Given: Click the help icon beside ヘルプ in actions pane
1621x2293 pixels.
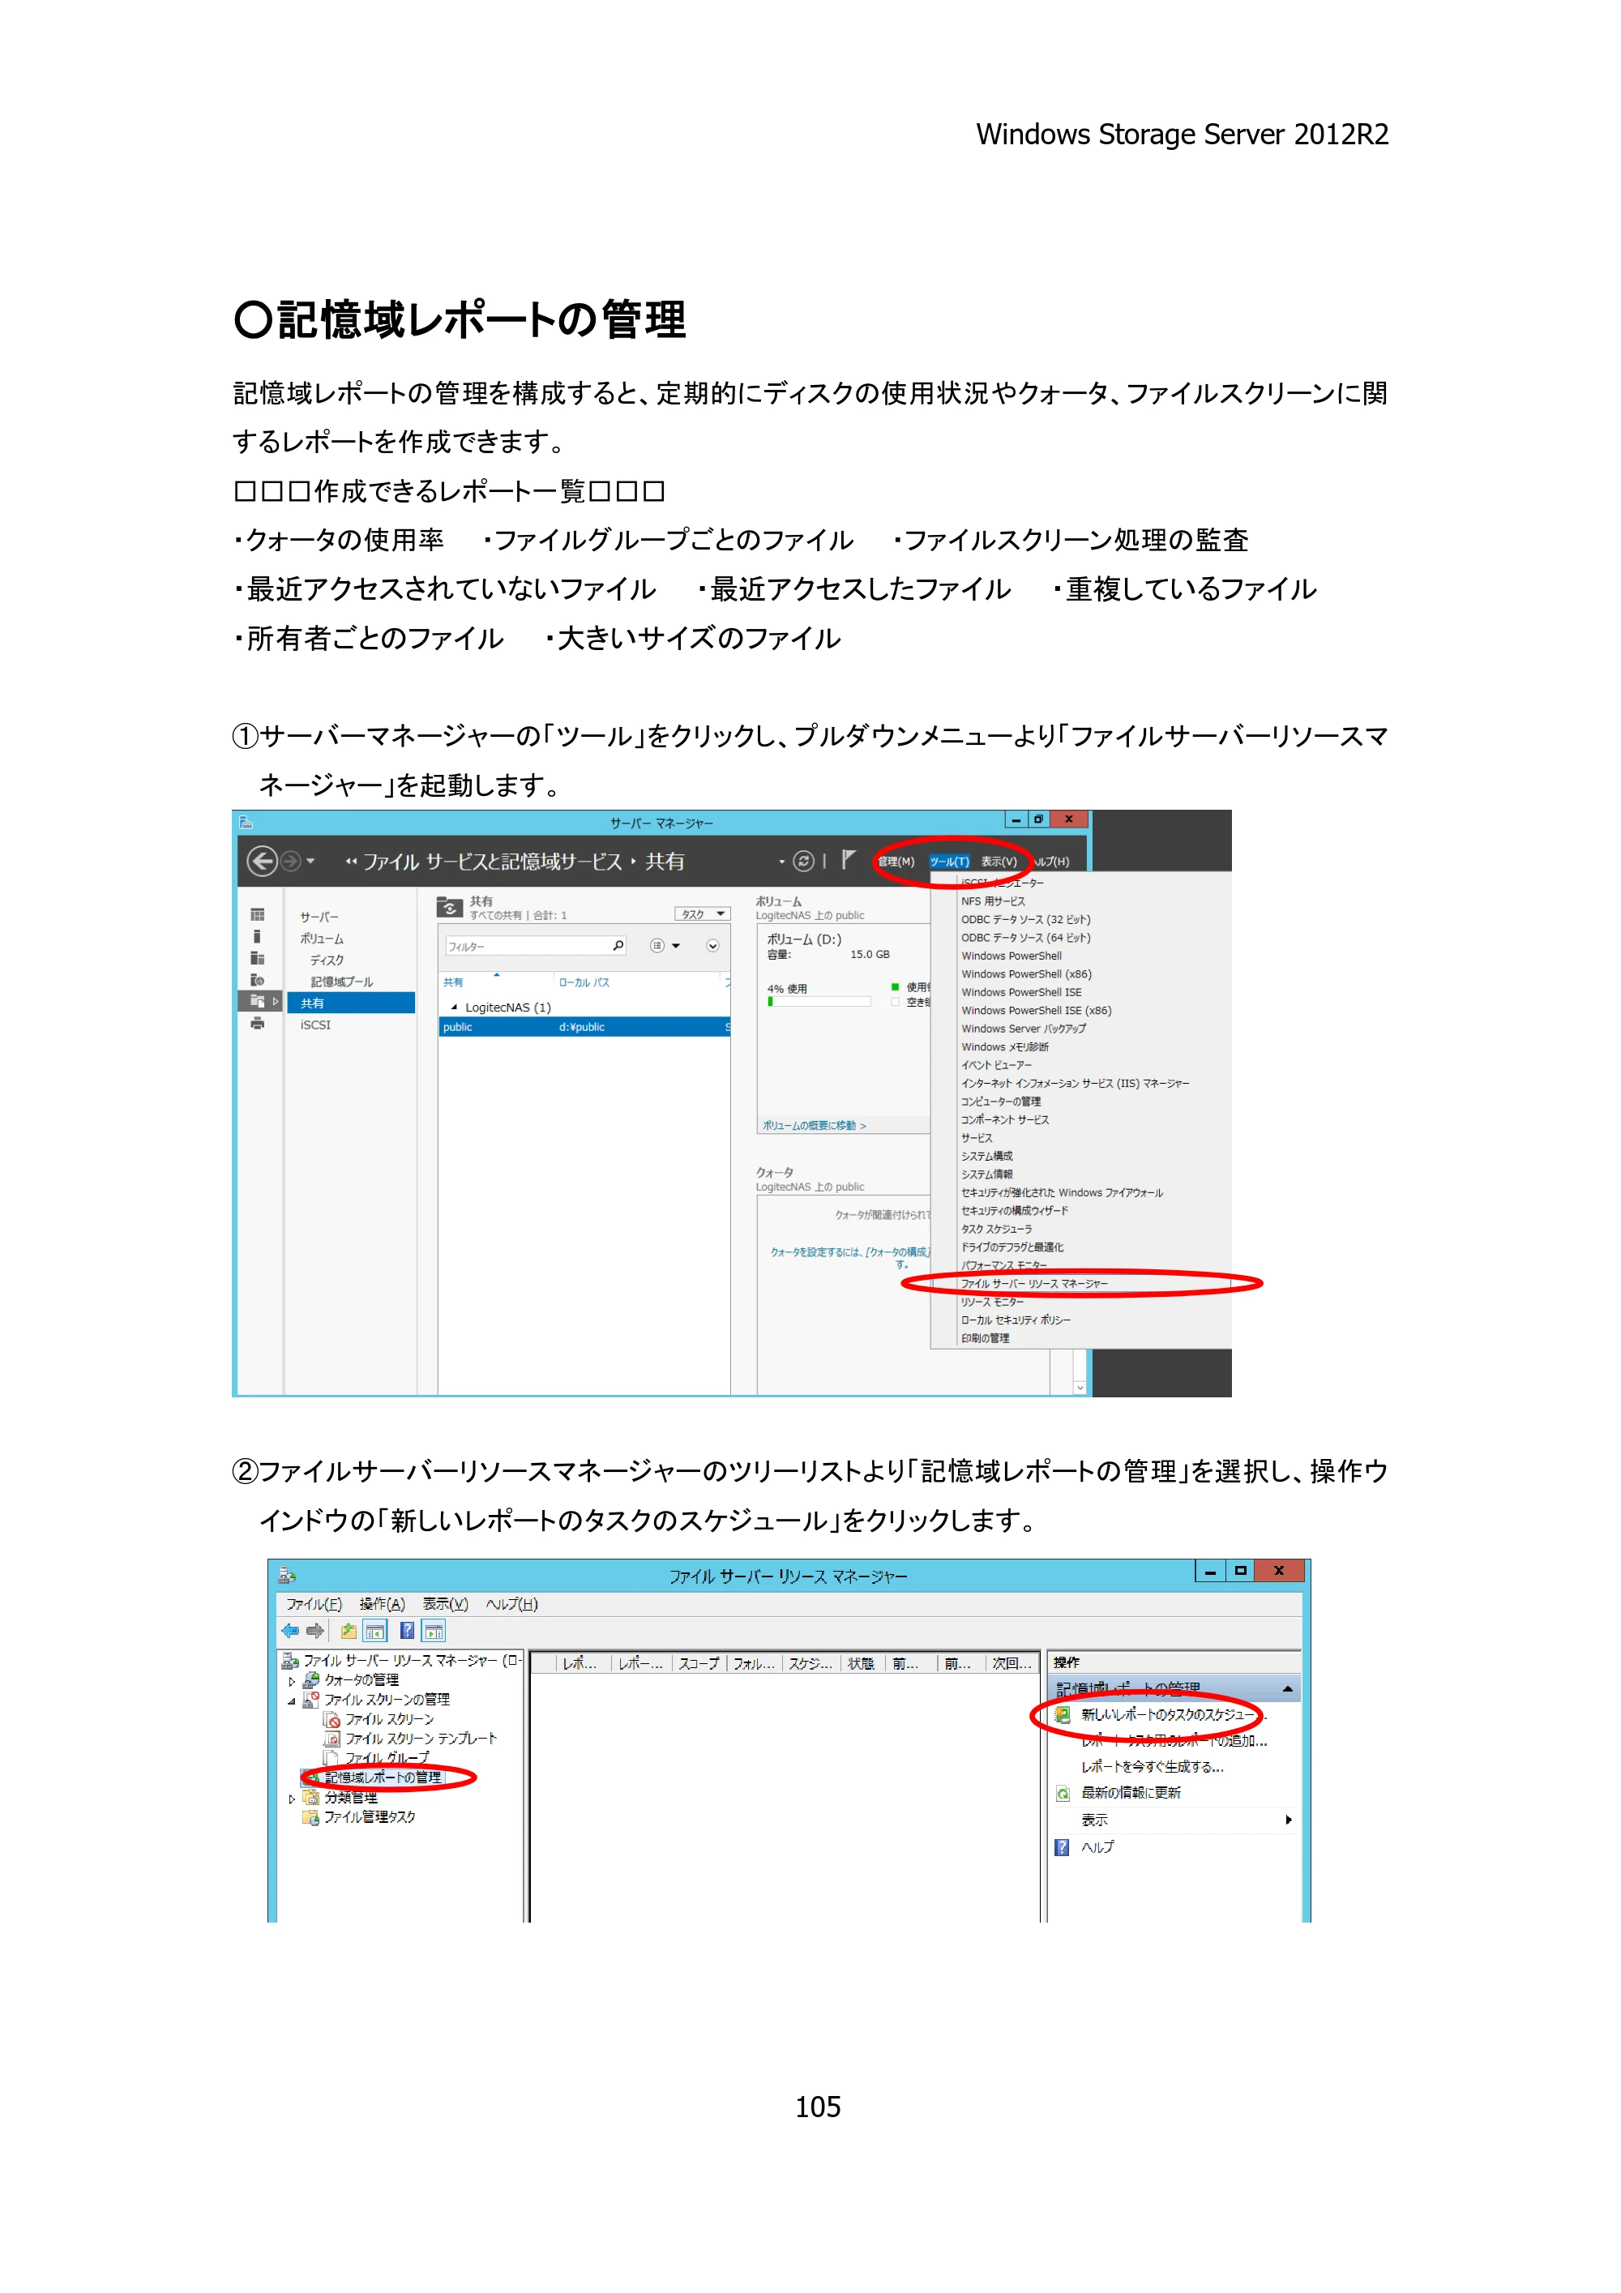Looking at the screenshot, I should (x=1063, y=1847).
